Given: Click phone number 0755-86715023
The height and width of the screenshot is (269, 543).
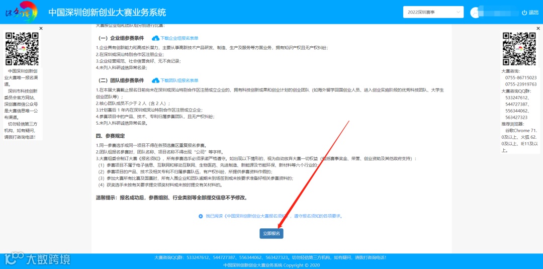Looking at the screenshot, I should coord(521,78).
